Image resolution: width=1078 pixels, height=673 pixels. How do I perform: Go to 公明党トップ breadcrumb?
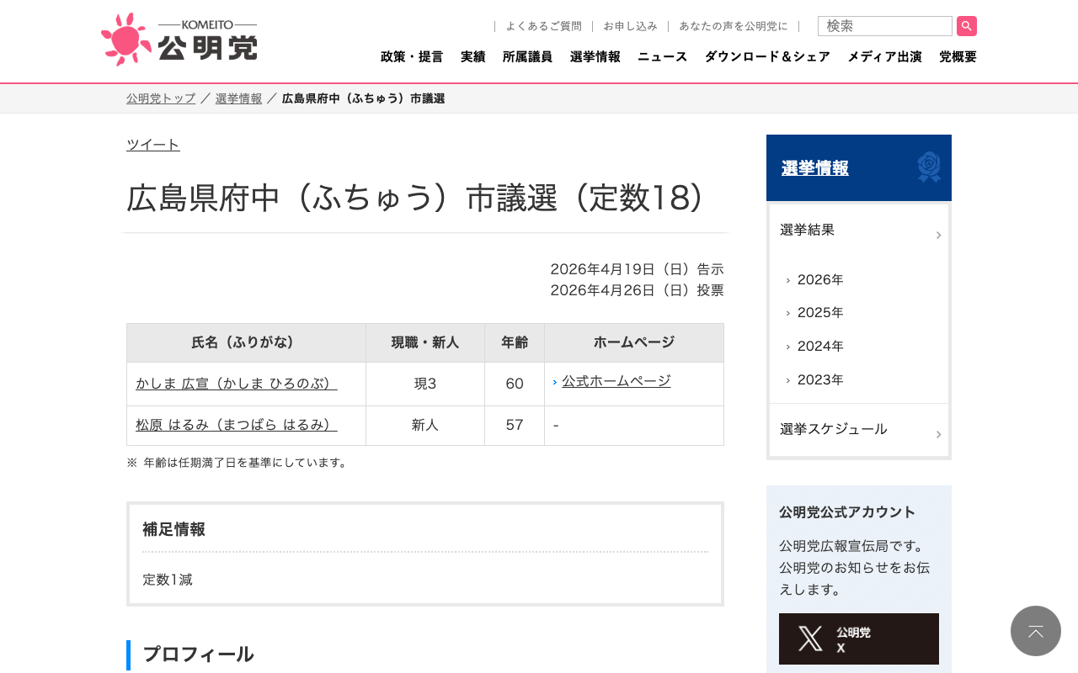(161, 98)
